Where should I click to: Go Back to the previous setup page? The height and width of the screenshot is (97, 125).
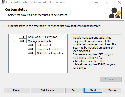coord(74,90)
